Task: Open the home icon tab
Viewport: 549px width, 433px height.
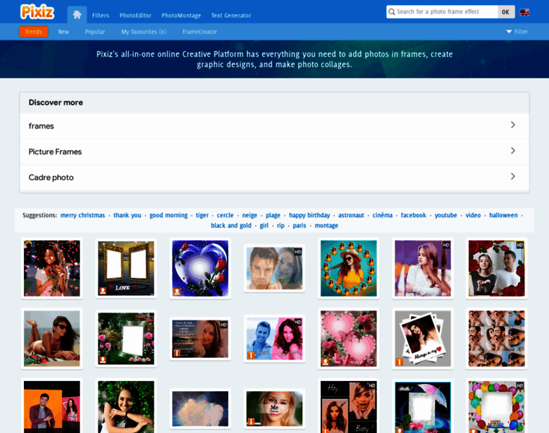Action: click(x=77, y=14)
